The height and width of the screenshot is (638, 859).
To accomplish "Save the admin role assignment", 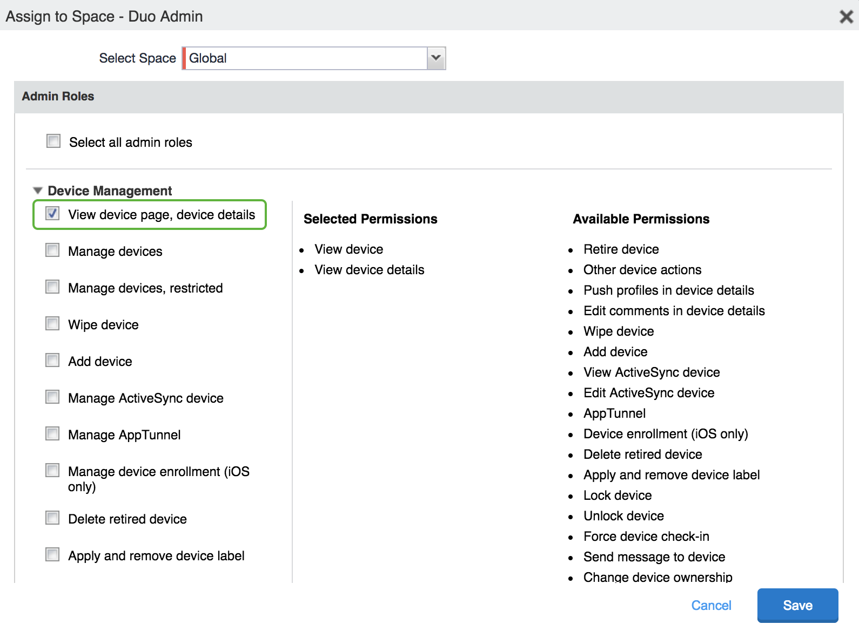I will coord(797,606).
